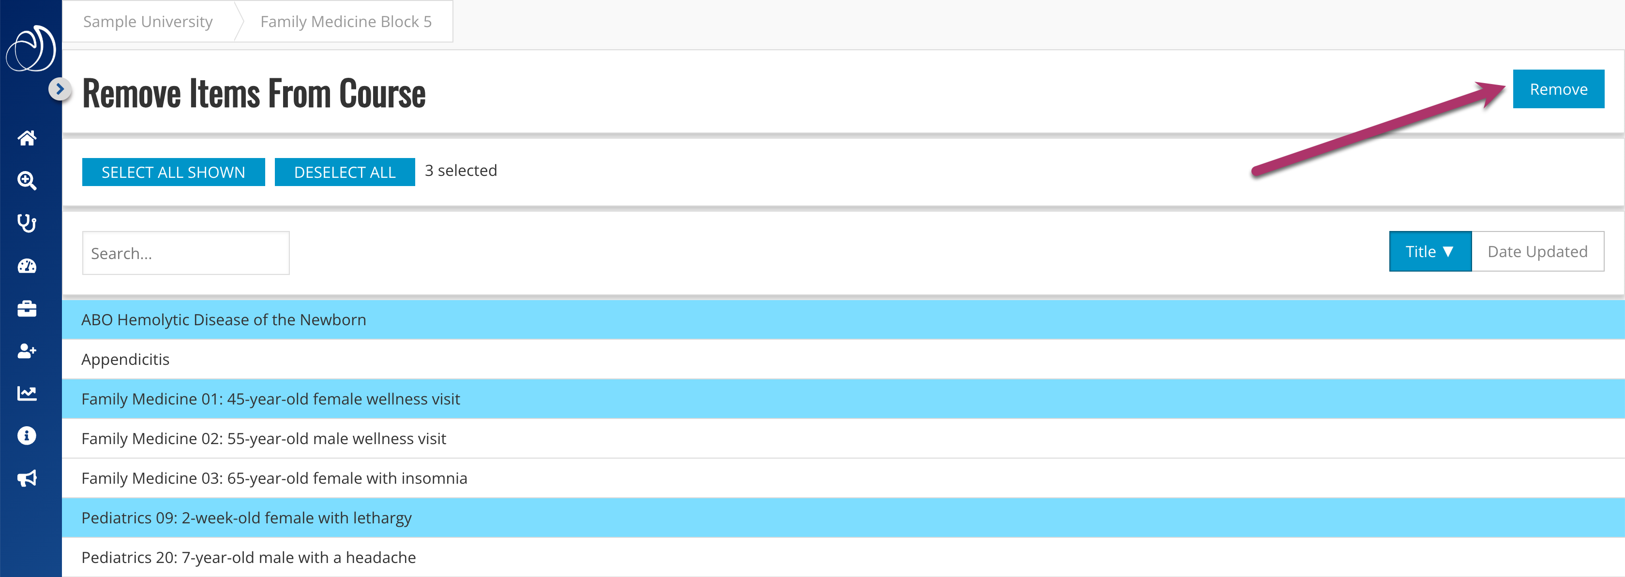Sort items by Date Updated

point(1537,252)
